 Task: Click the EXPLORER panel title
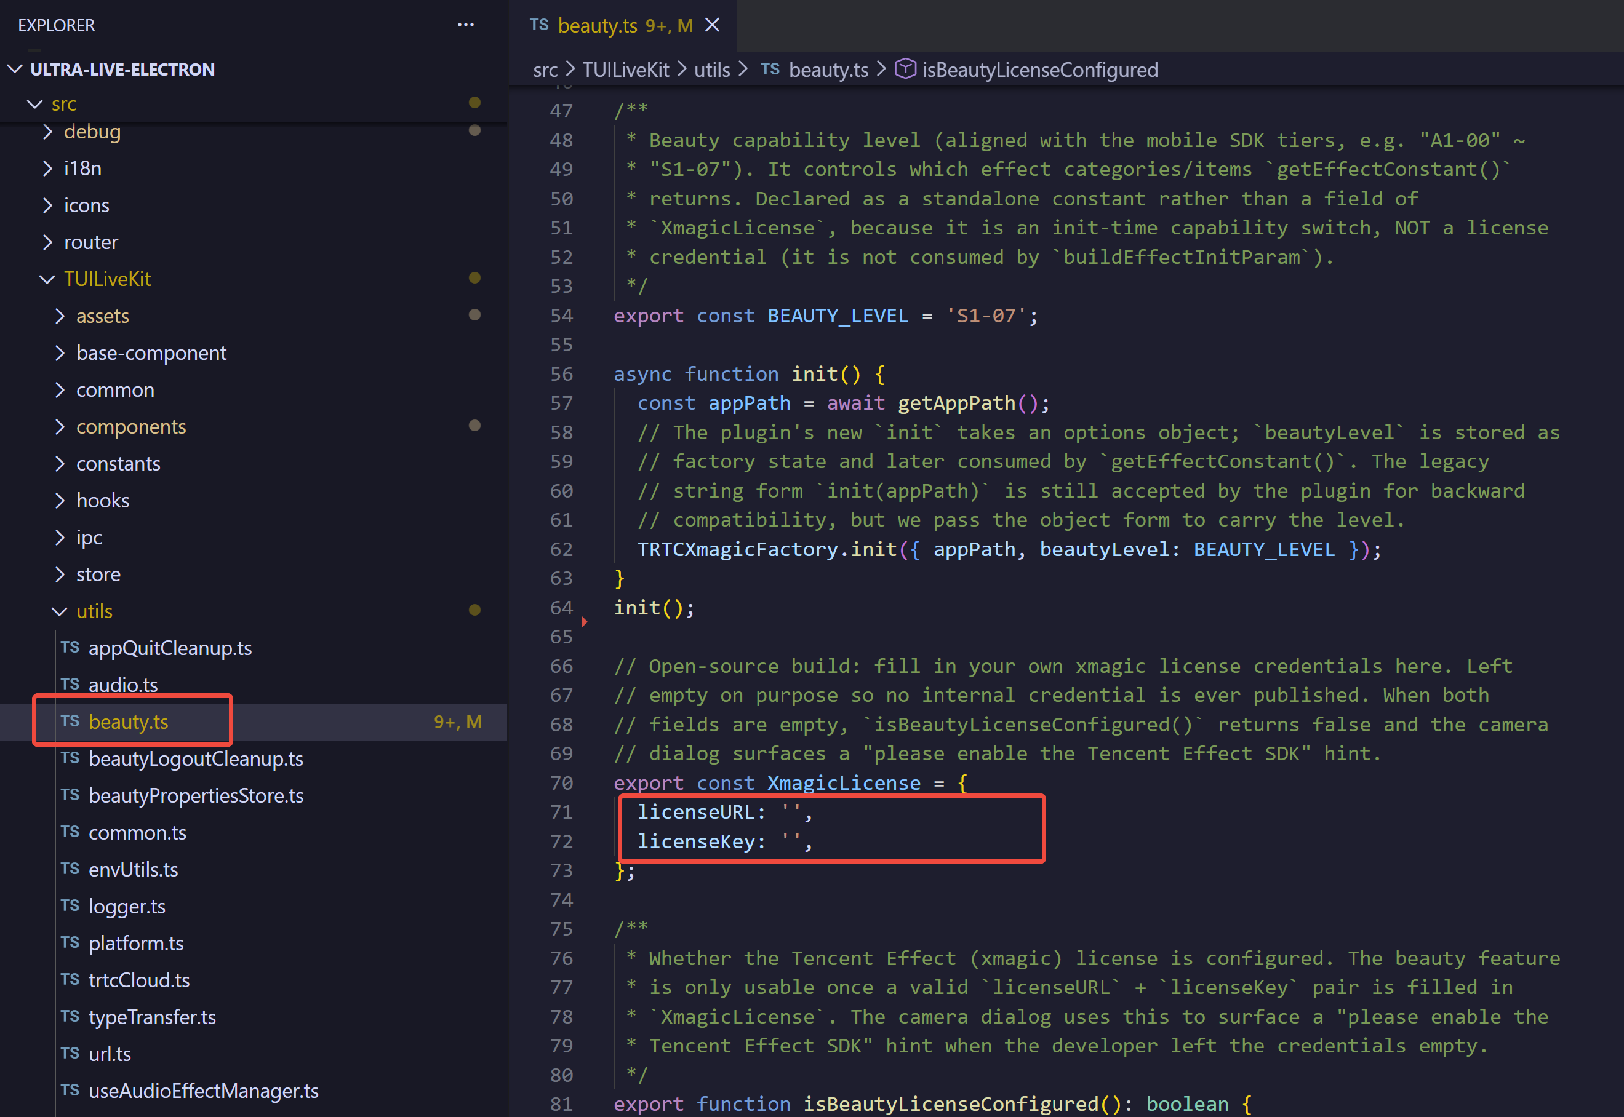pyautogui.click(x=56, y=25)
